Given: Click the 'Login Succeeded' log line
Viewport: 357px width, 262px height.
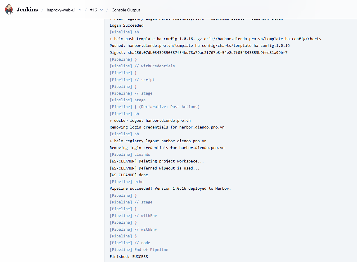Looking at the screenshot, I should (126, 25).
